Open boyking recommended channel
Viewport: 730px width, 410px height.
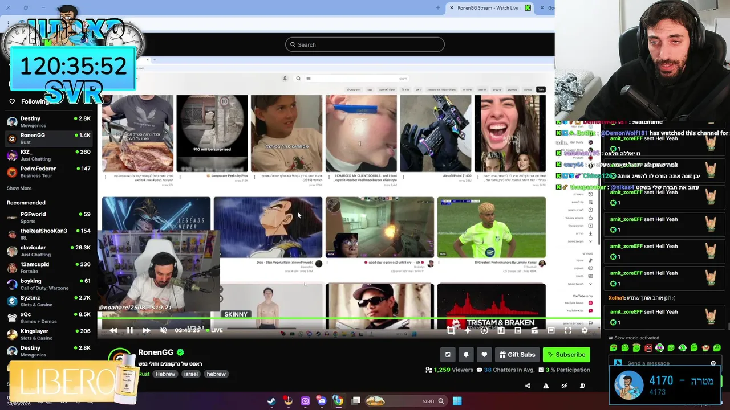[48, 284]
